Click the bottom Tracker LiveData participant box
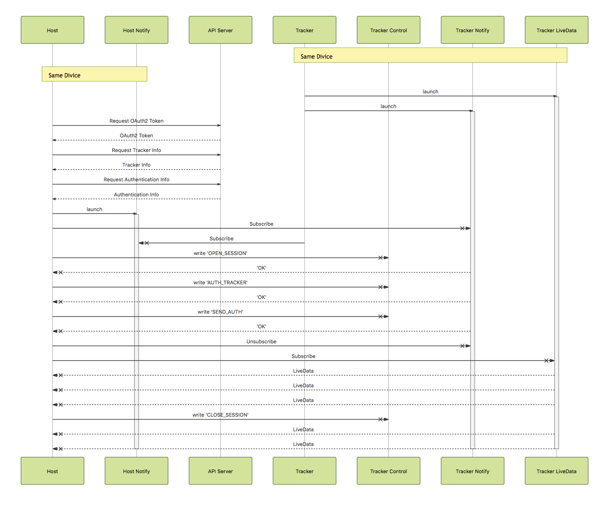Screen dimensions: 607x505 click(556, 471)
